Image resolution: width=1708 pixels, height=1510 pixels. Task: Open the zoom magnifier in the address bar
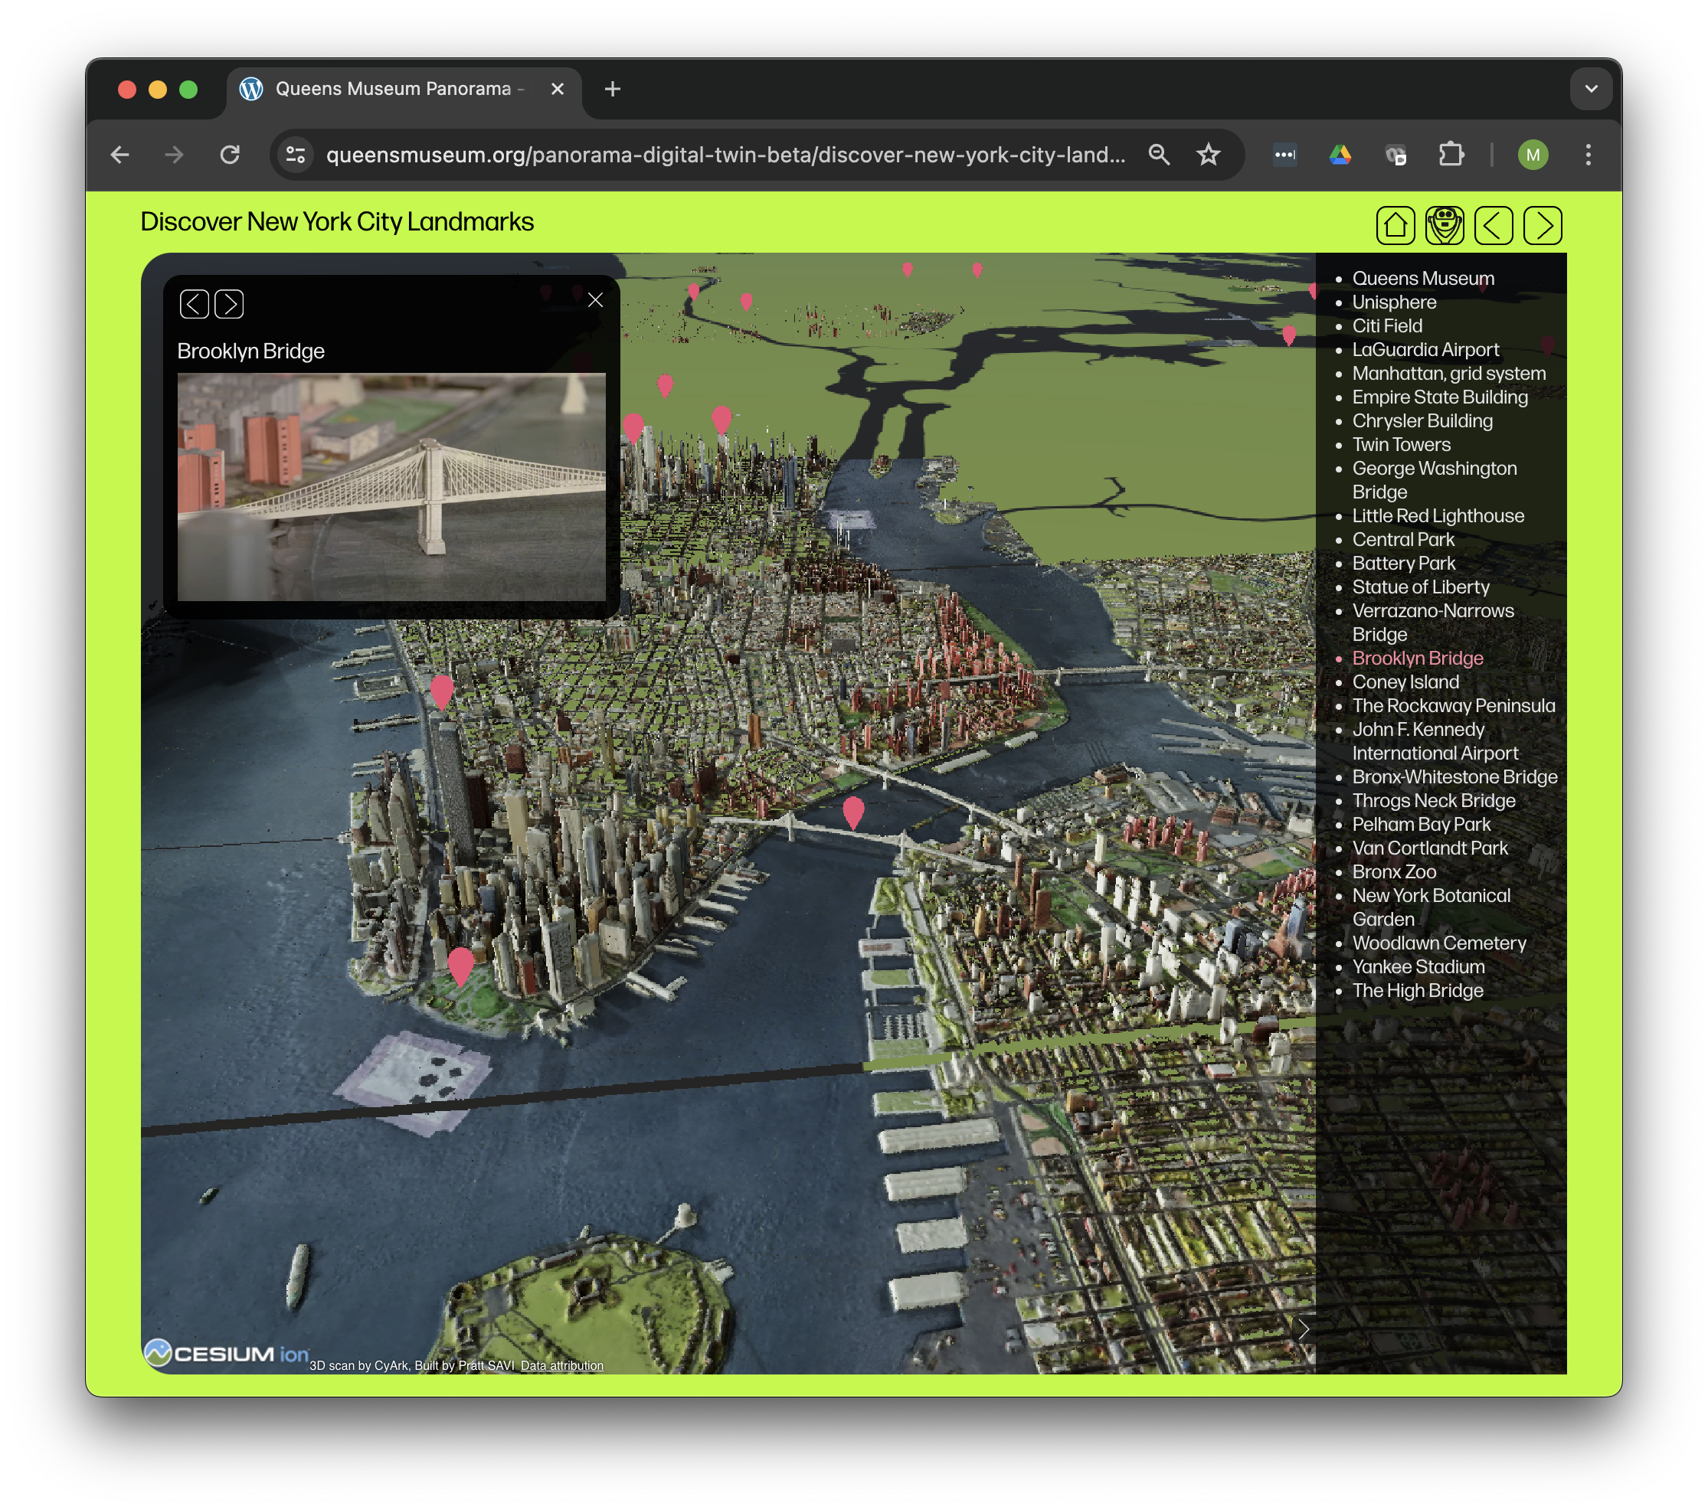[1158, 155]
